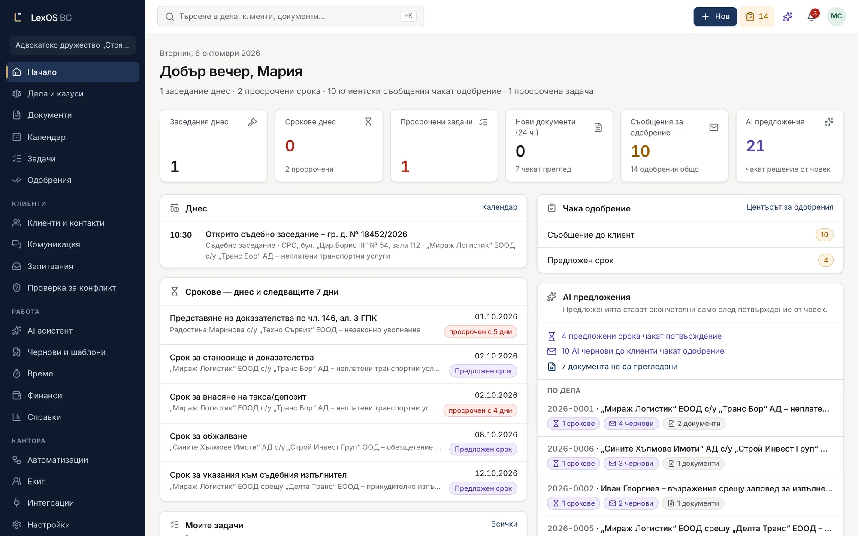
Task: Open the law firm switcher „Адвокатско дружество“
Action: tap(73, 45)
